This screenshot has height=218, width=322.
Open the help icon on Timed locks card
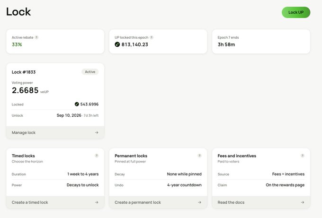click(97, 156)
